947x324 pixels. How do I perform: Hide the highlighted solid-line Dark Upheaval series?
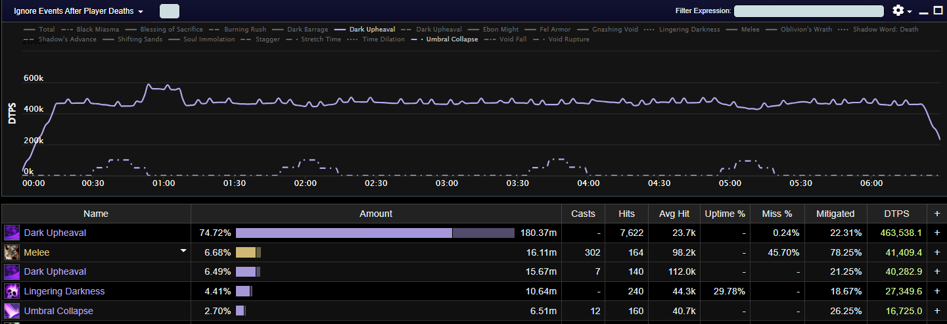pos(365,30)
